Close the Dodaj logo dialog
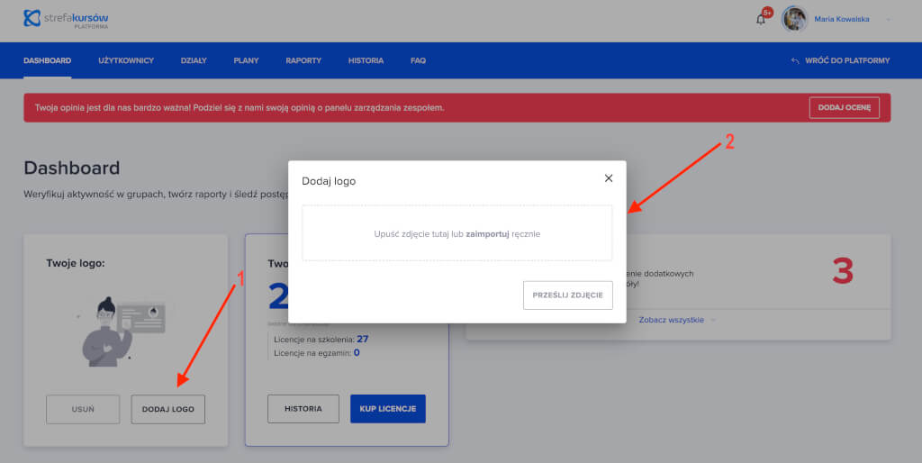Viewport: 922px width, 463px height. coord(609,178)
